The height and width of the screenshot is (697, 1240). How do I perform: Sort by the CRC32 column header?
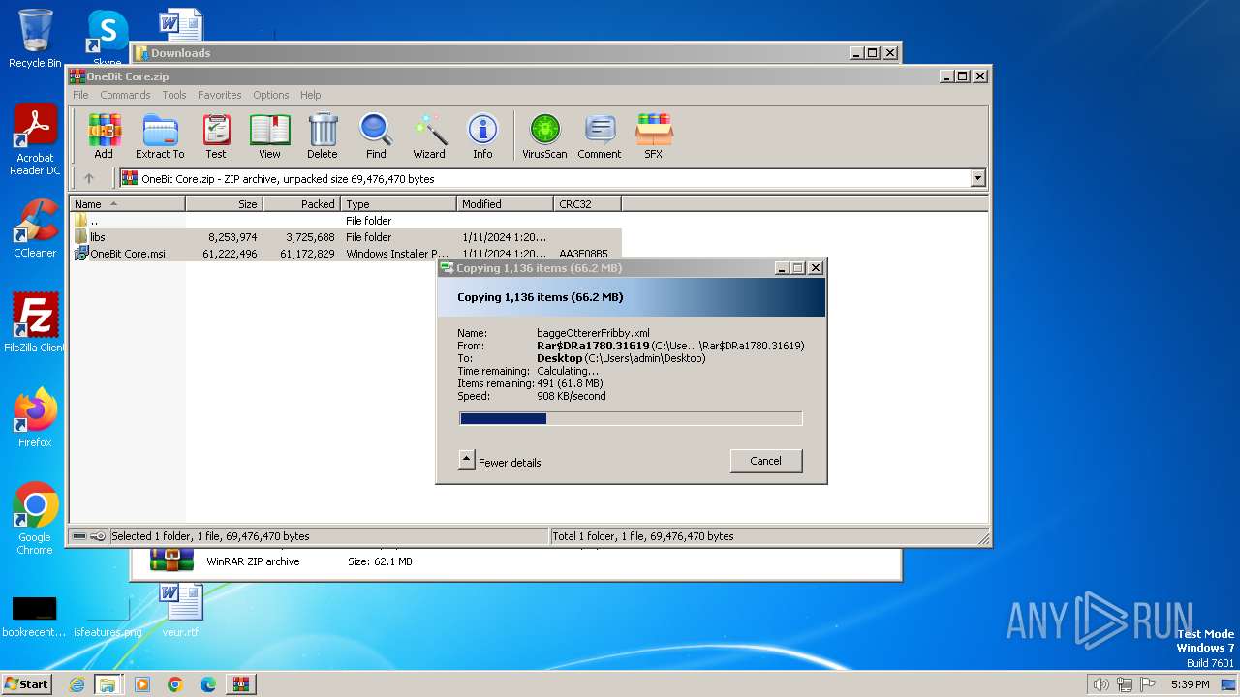click(x=587, y=204)
